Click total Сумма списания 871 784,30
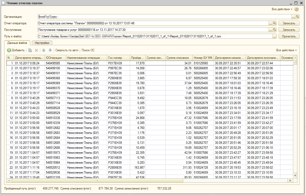Screen dimensions: 306x195 coord(105,188)
